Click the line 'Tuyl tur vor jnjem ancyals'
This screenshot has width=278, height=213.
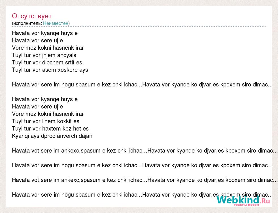[44, 55]
